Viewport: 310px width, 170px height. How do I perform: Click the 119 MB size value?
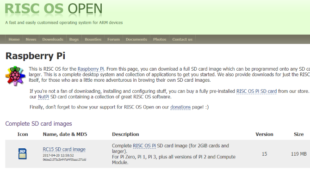pyautogui.click(x=299, y=154)
